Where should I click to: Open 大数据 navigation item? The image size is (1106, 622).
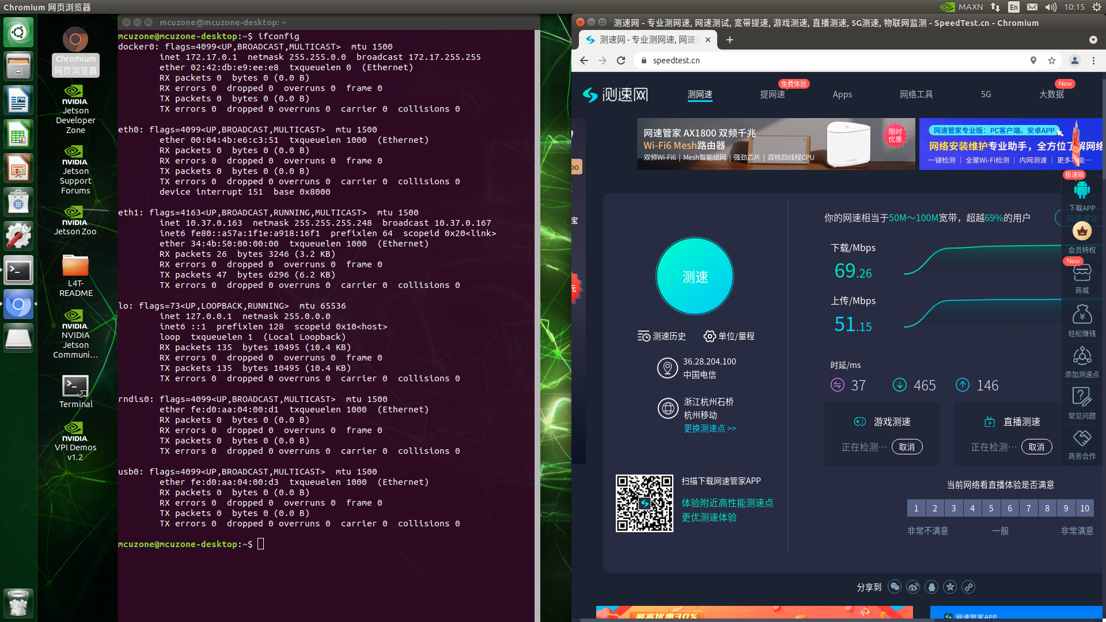click(x=1051, y=94)
